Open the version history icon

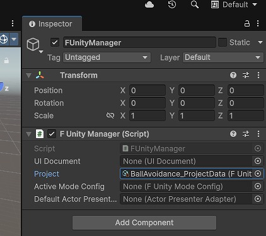coord(172,4)
